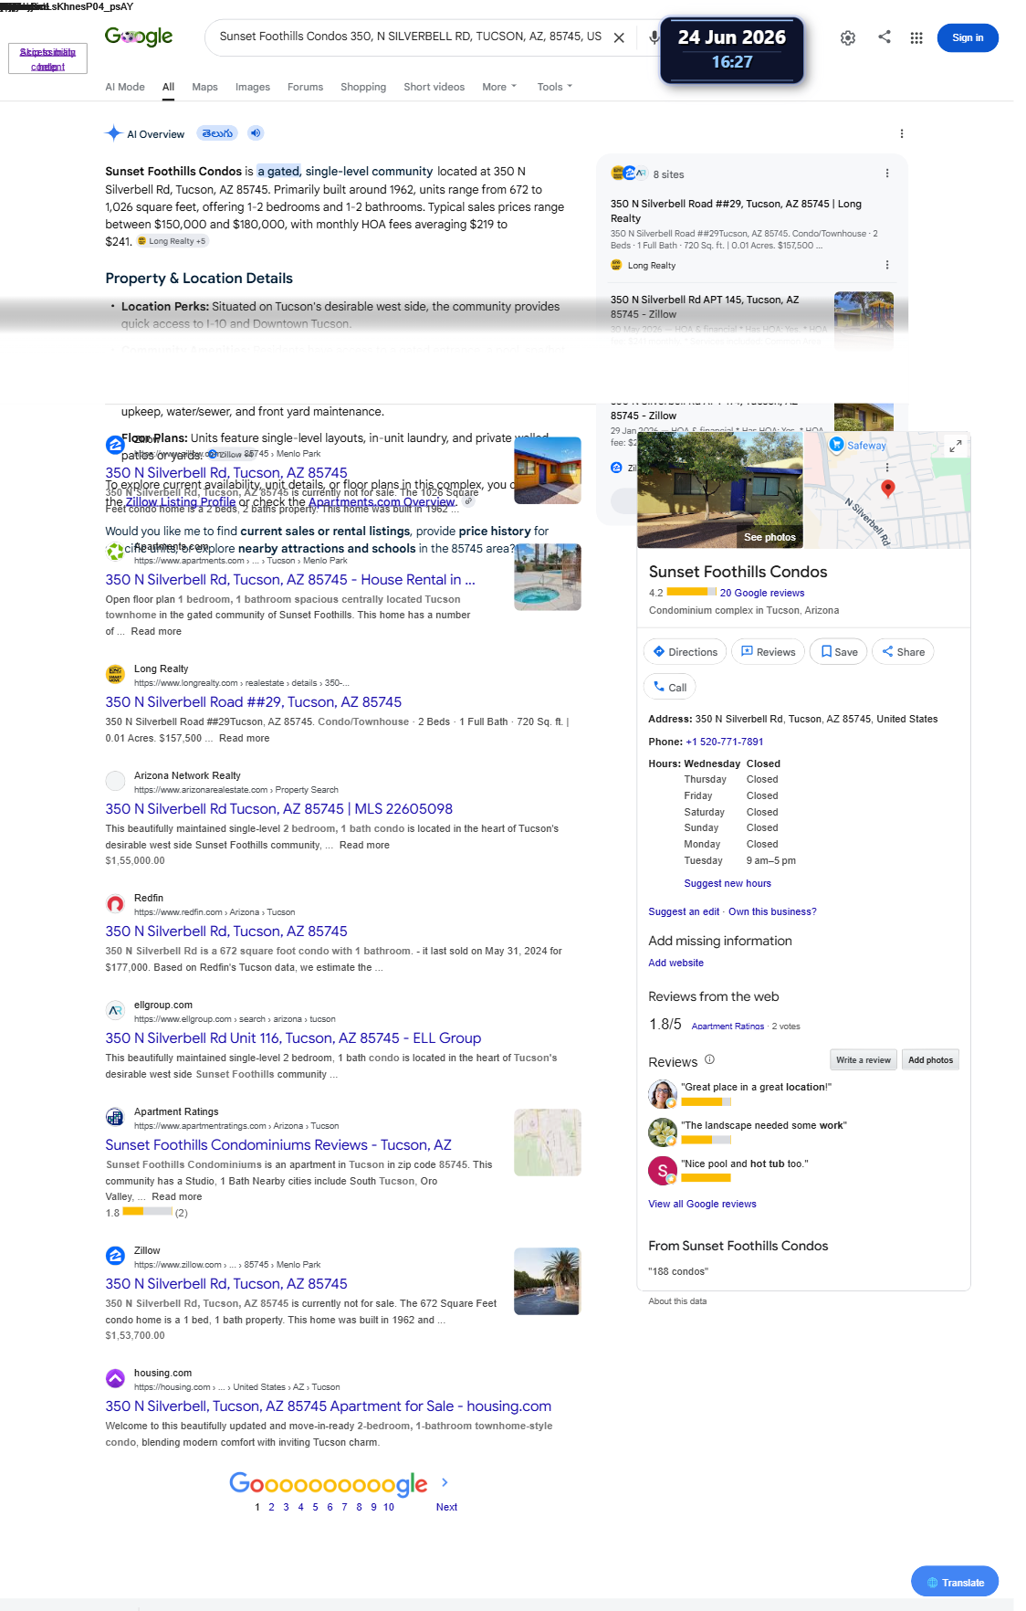
Task: Open 20 Google reviews link
Action: click(762, 593)
